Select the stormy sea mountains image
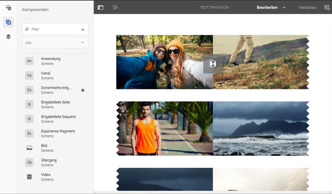The height and width of the screenshot is (194, 332). [261, 128]
